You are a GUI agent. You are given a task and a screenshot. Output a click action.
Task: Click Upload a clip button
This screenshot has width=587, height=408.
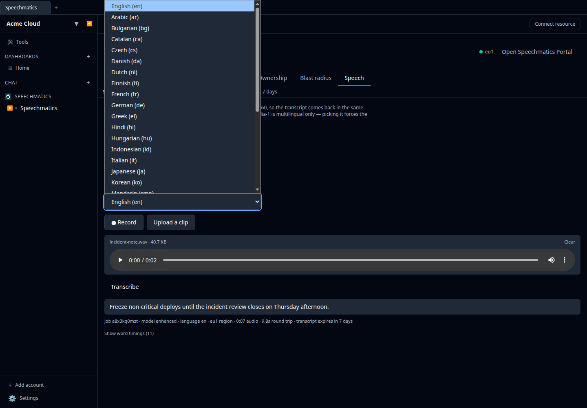pyautogui.click(x=171, y=222)
